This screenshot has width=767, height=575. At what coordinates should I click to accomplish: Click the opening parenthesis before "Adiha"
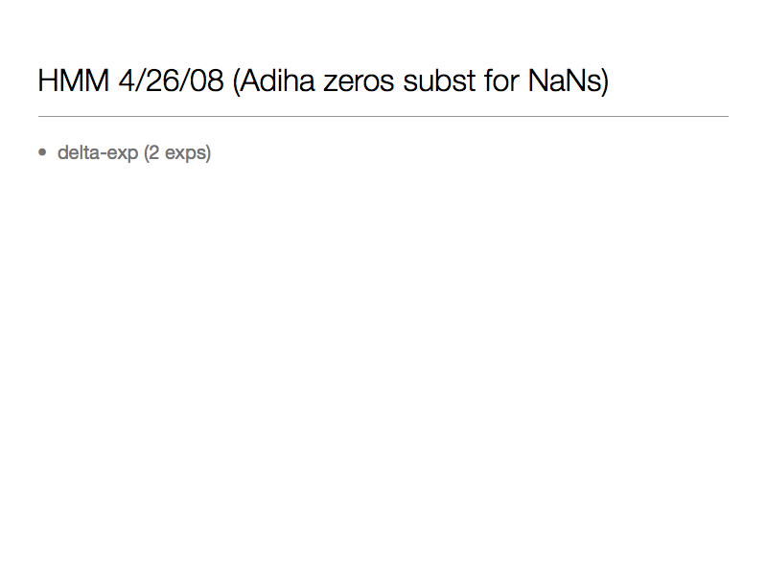(x=236, y=81)
